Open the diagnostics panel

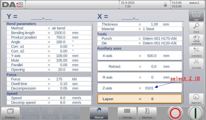tap(196, 99)
